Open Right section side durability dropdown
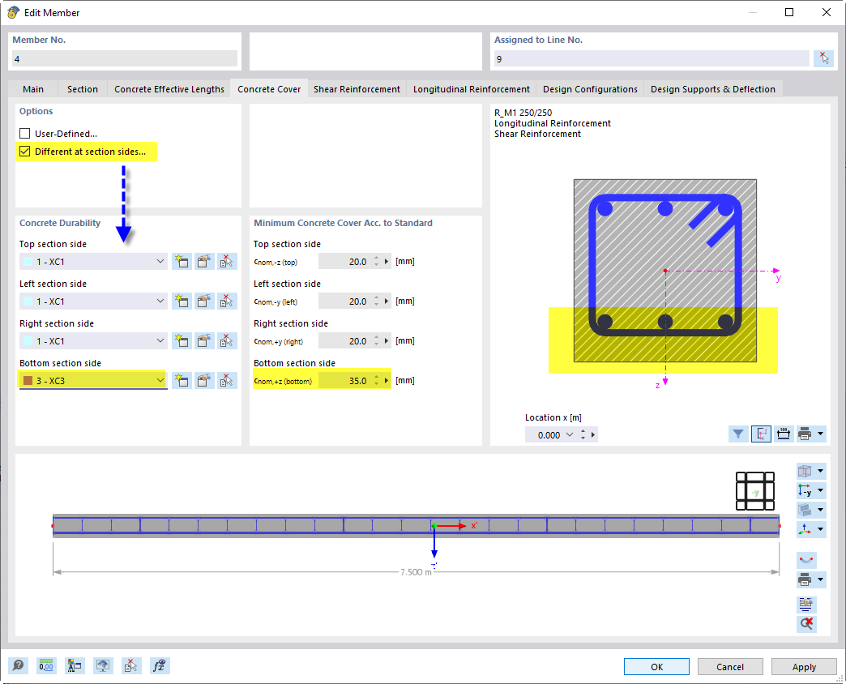The height and width of the screenshot is (684, 846). click(160, 341)
